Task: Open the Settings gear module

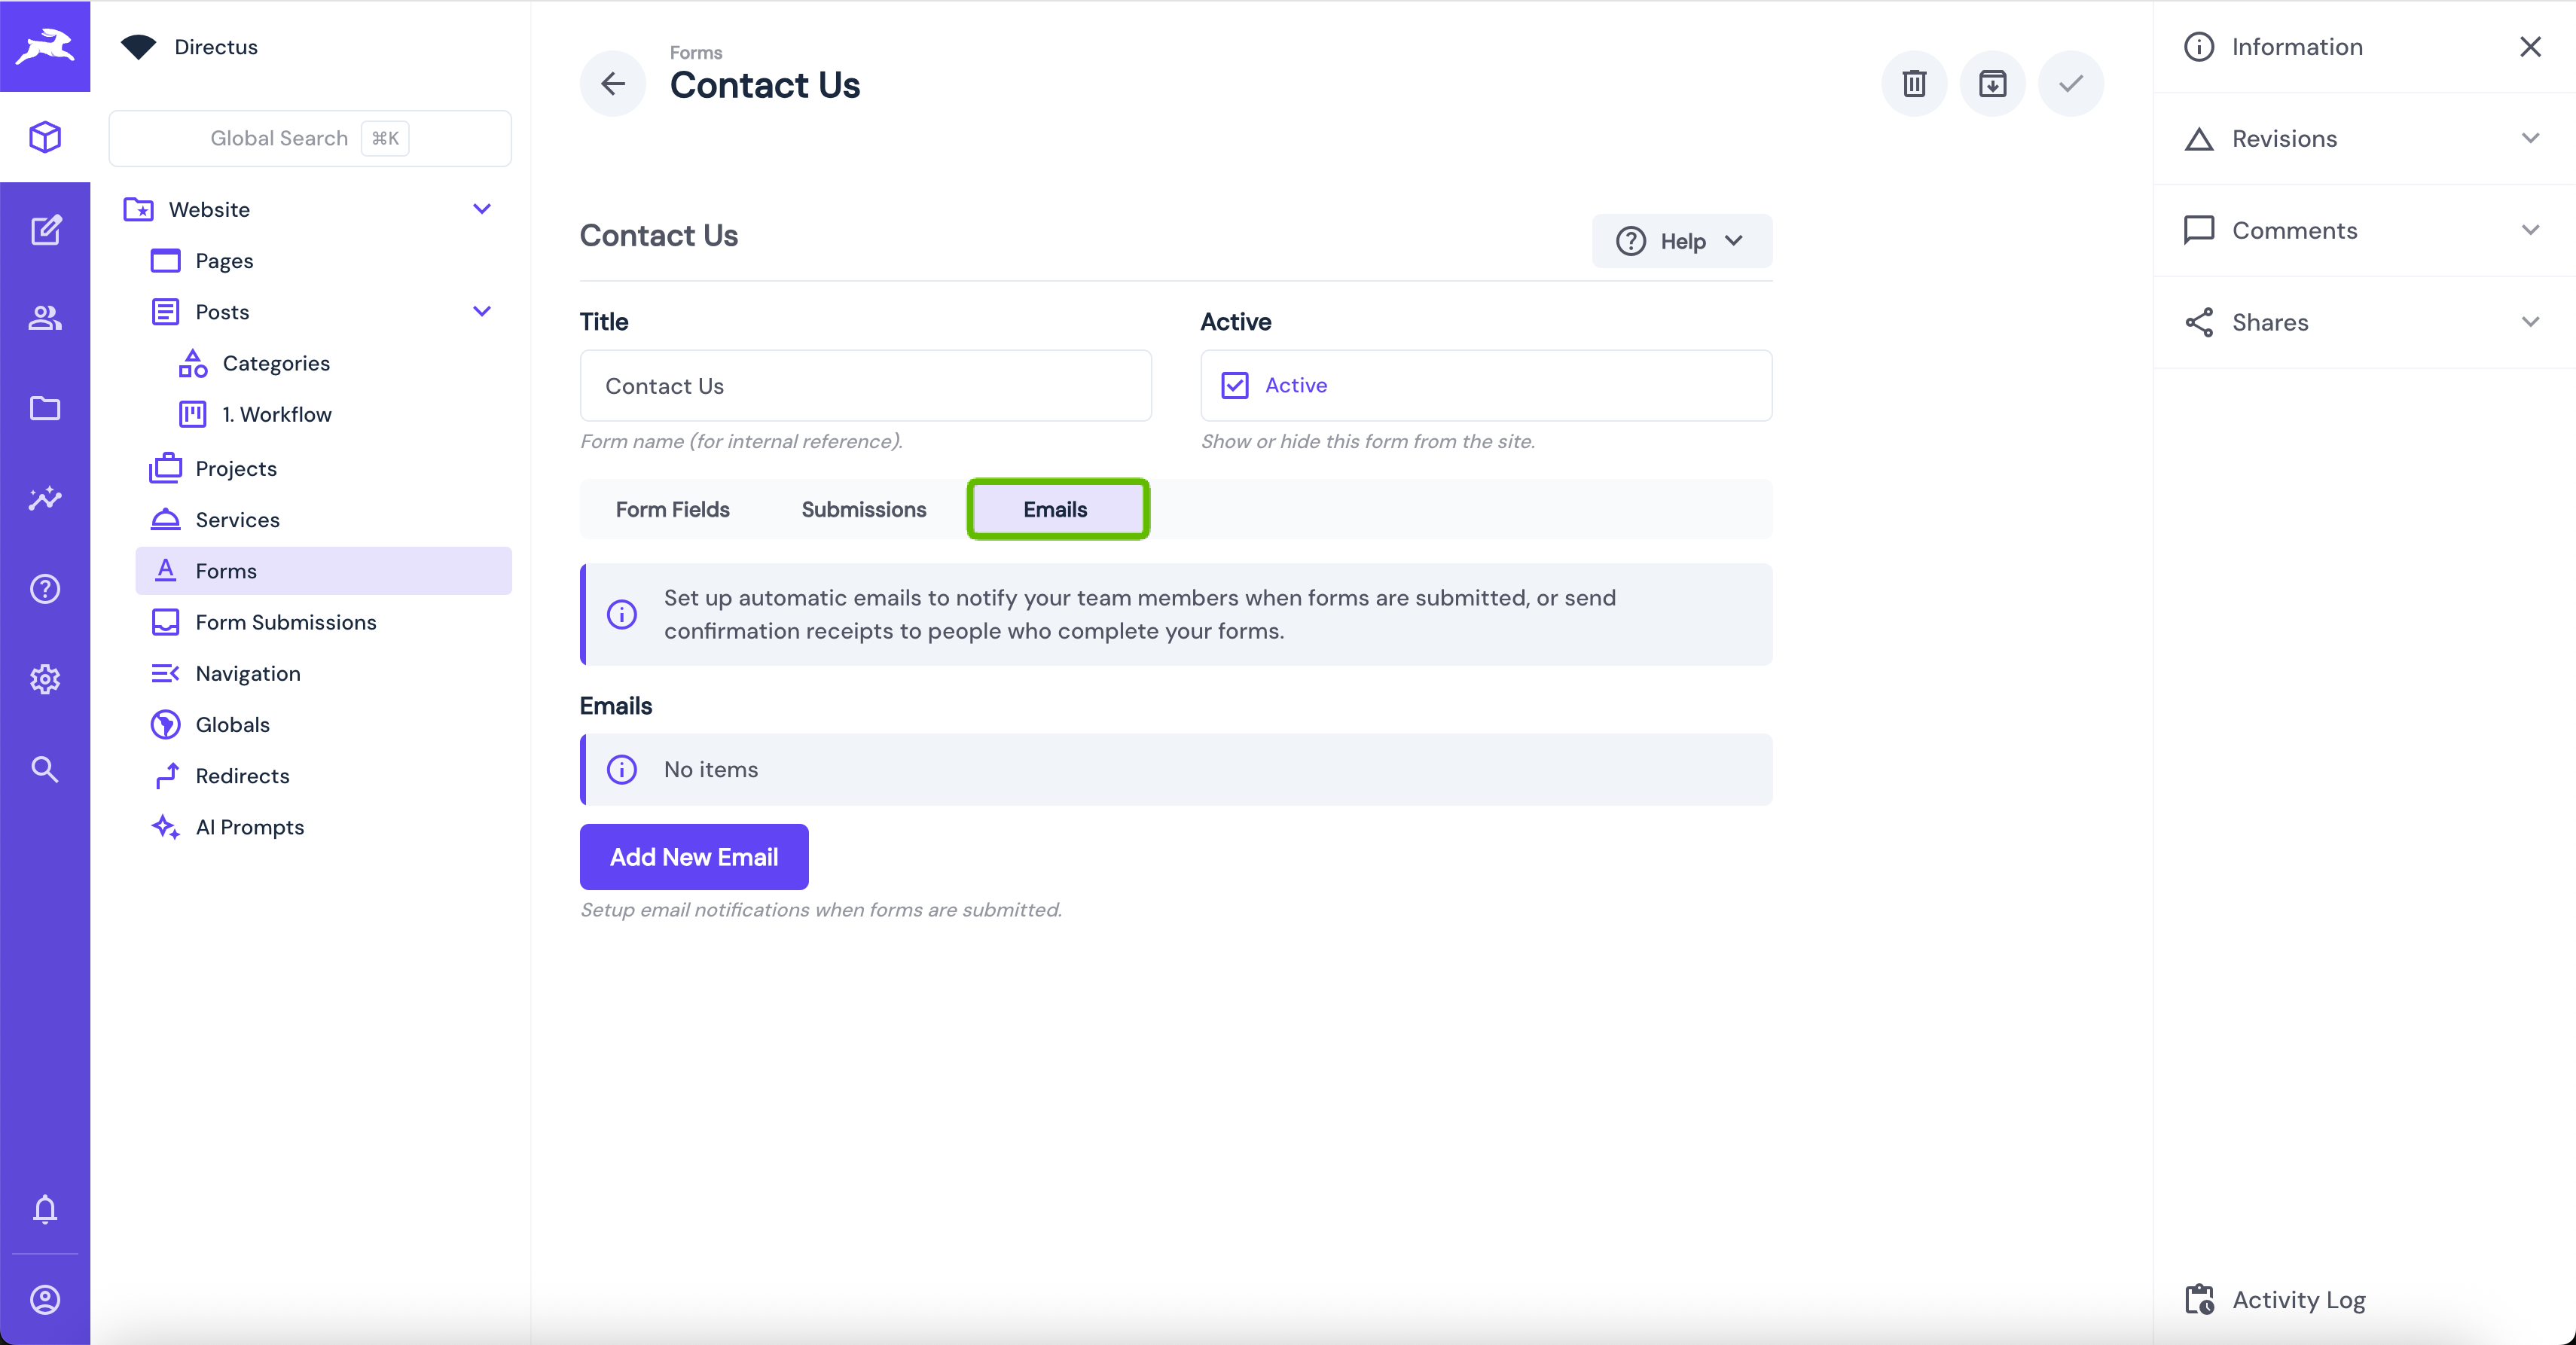Action: point(45,679)
